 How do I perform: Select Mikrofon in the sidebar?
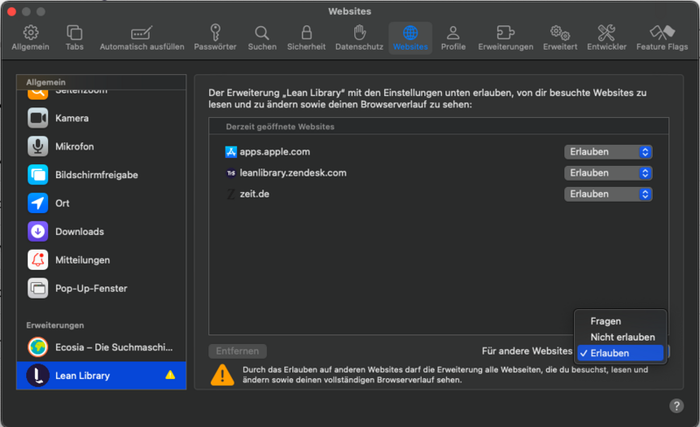pyautogui.click(x=73, y=146)
